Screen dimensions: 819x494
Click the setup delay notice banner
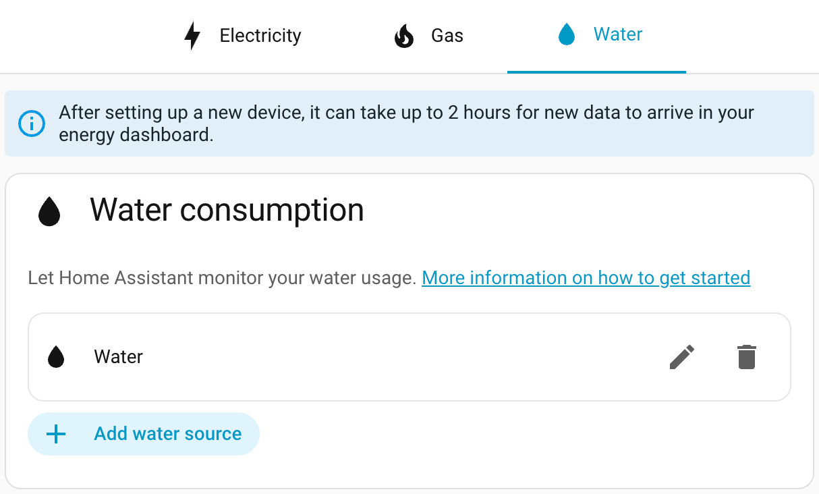point(405,123)
